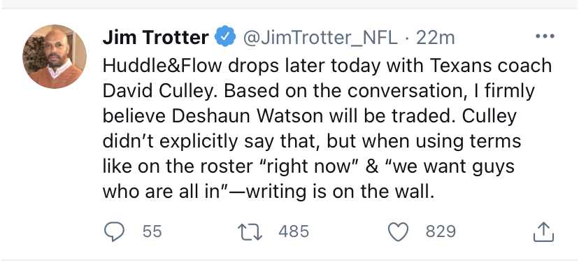The image size is (579, 272).
Task: Click the "we want guys" quoted text
Action: tap(450, 166)
